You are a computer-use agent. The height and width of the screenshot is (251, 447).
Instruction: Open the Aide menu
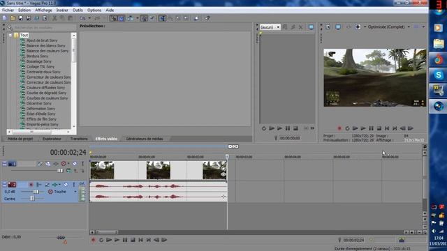pos(110,10)
